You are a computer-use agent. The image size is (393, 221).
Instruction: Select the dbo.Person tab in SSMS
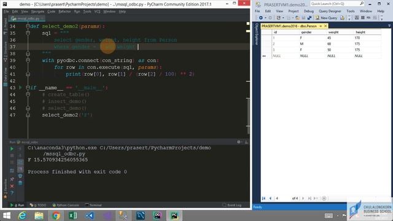pos(289,26)
